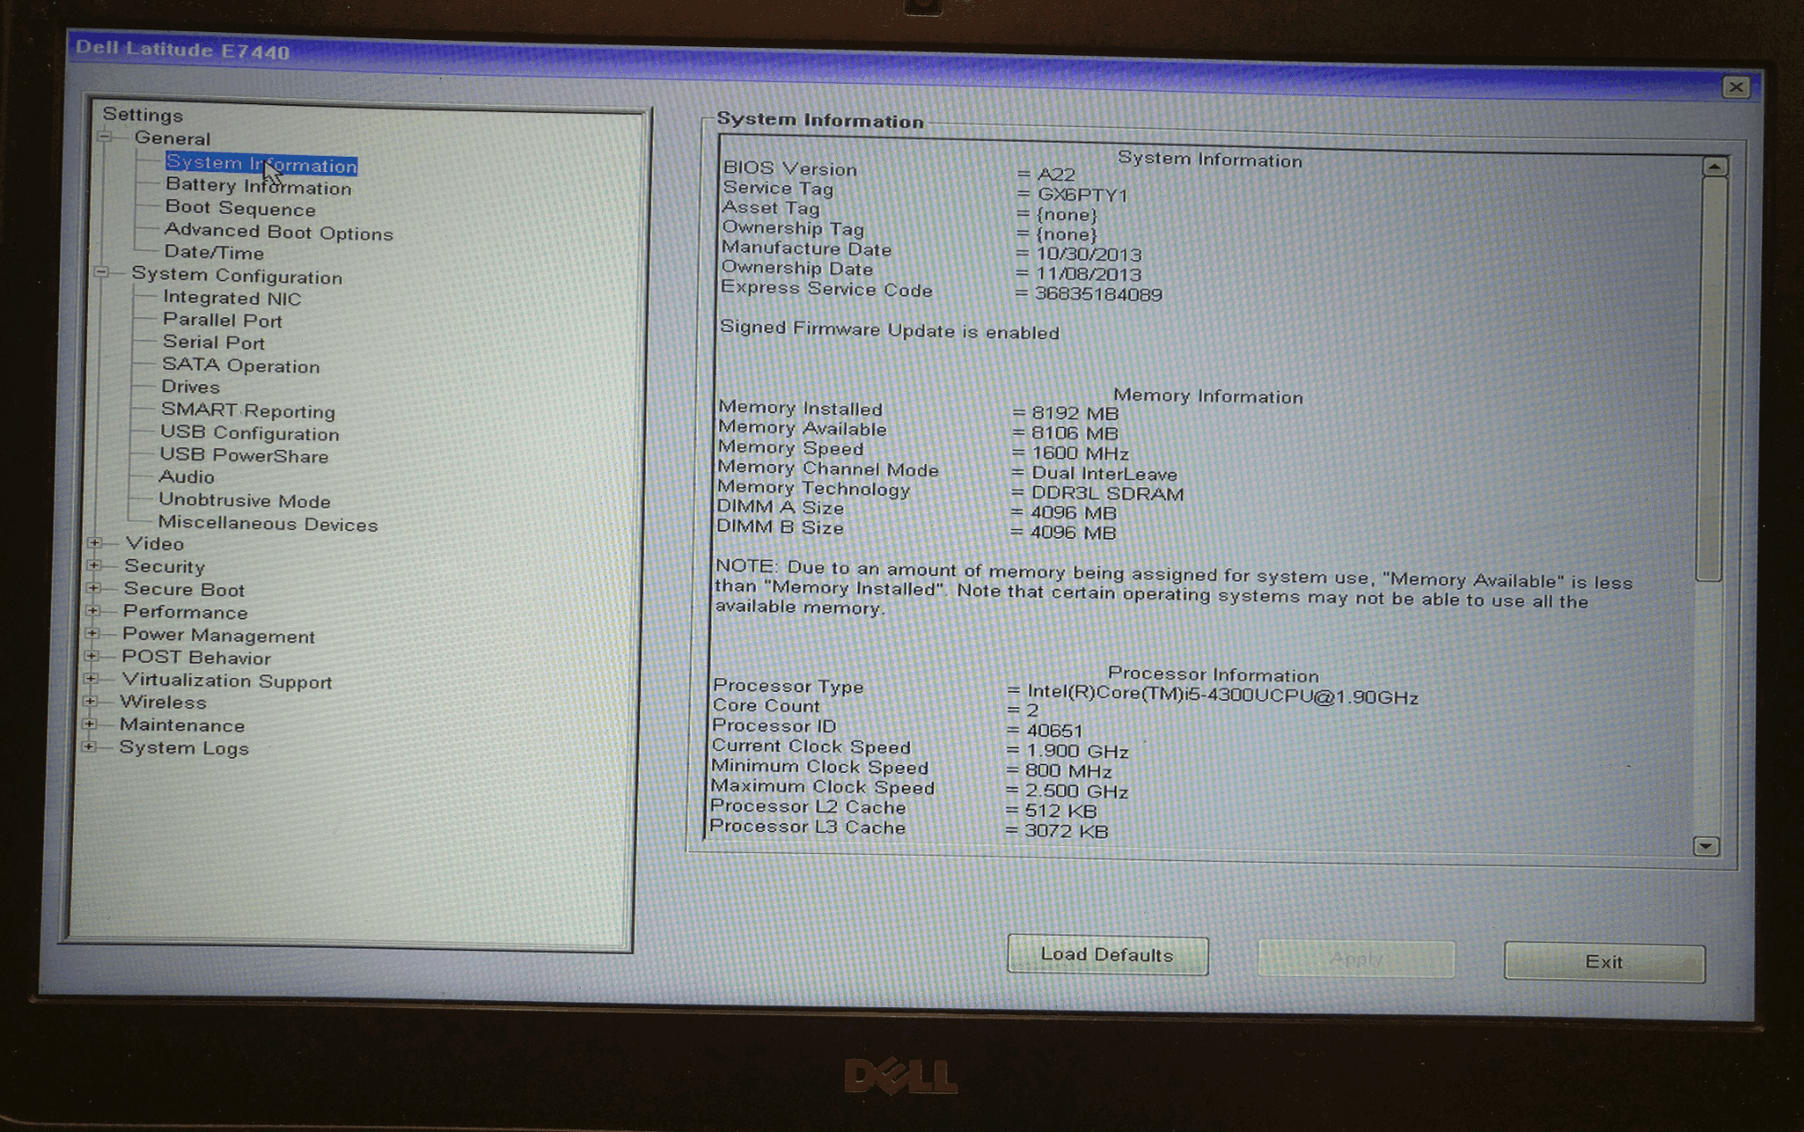1804x1132 pixels.
Task: Open Miscellaneous Devices
Action: point(268,524)
